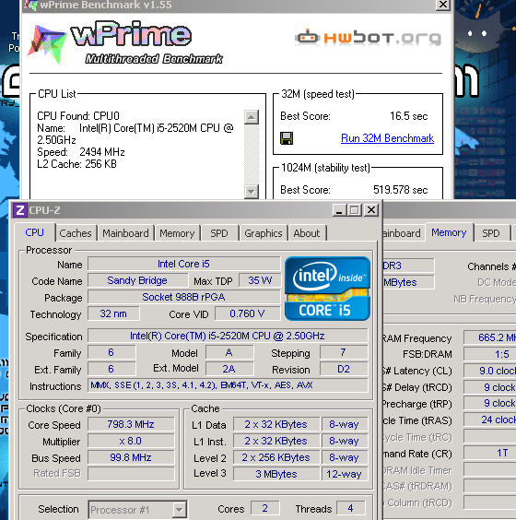Click the 1024M best score 519.578 sec
Viewport: 516px width, 520px height.
(x=401, y=190)
